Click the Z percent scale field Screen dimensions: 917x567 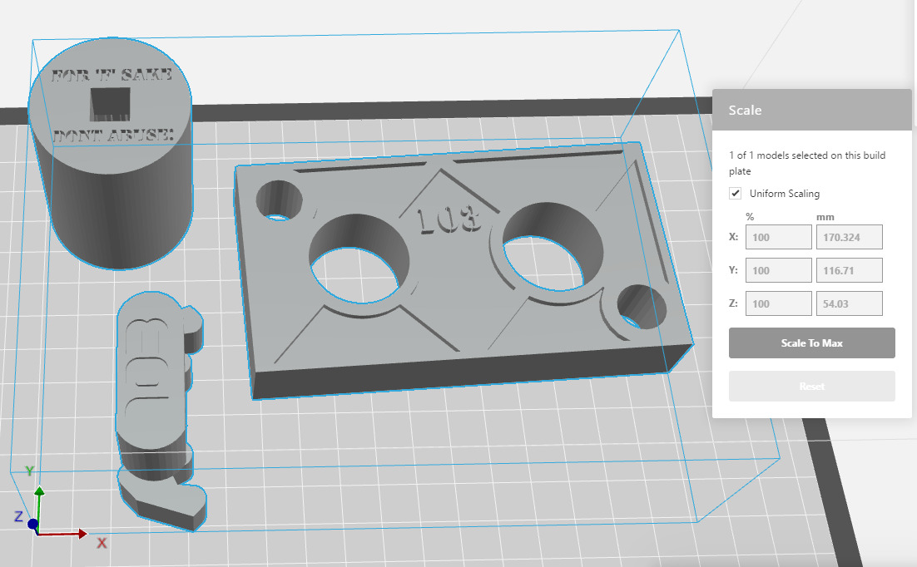[x=778, y=304]
